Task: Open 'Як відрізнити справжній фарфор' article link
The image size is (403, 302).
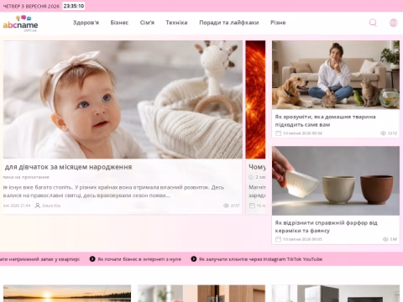Action: tap(326, 226)
